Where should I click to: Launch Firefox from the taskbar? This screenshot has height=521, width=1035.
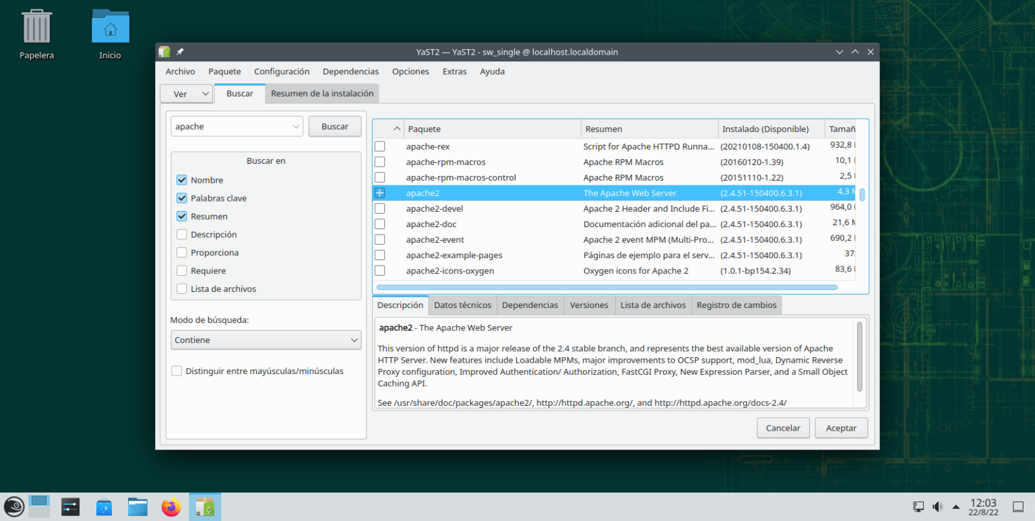coord(171,506)
